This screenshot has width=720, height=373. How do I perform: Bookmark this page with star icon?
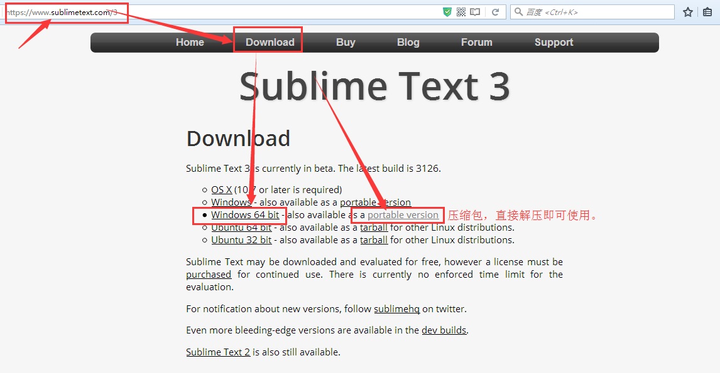tap(687, 12)
